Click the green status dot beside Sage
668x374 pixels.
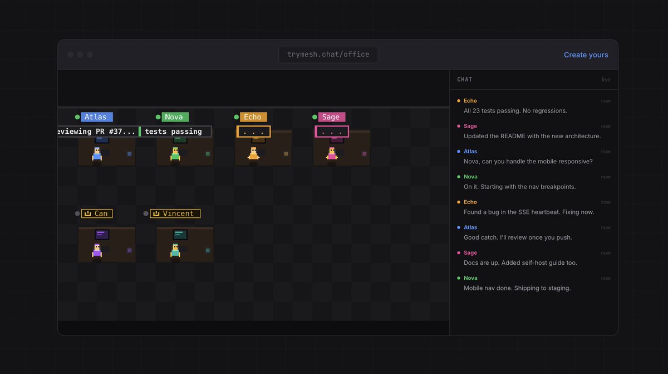(x=315, y=117)
